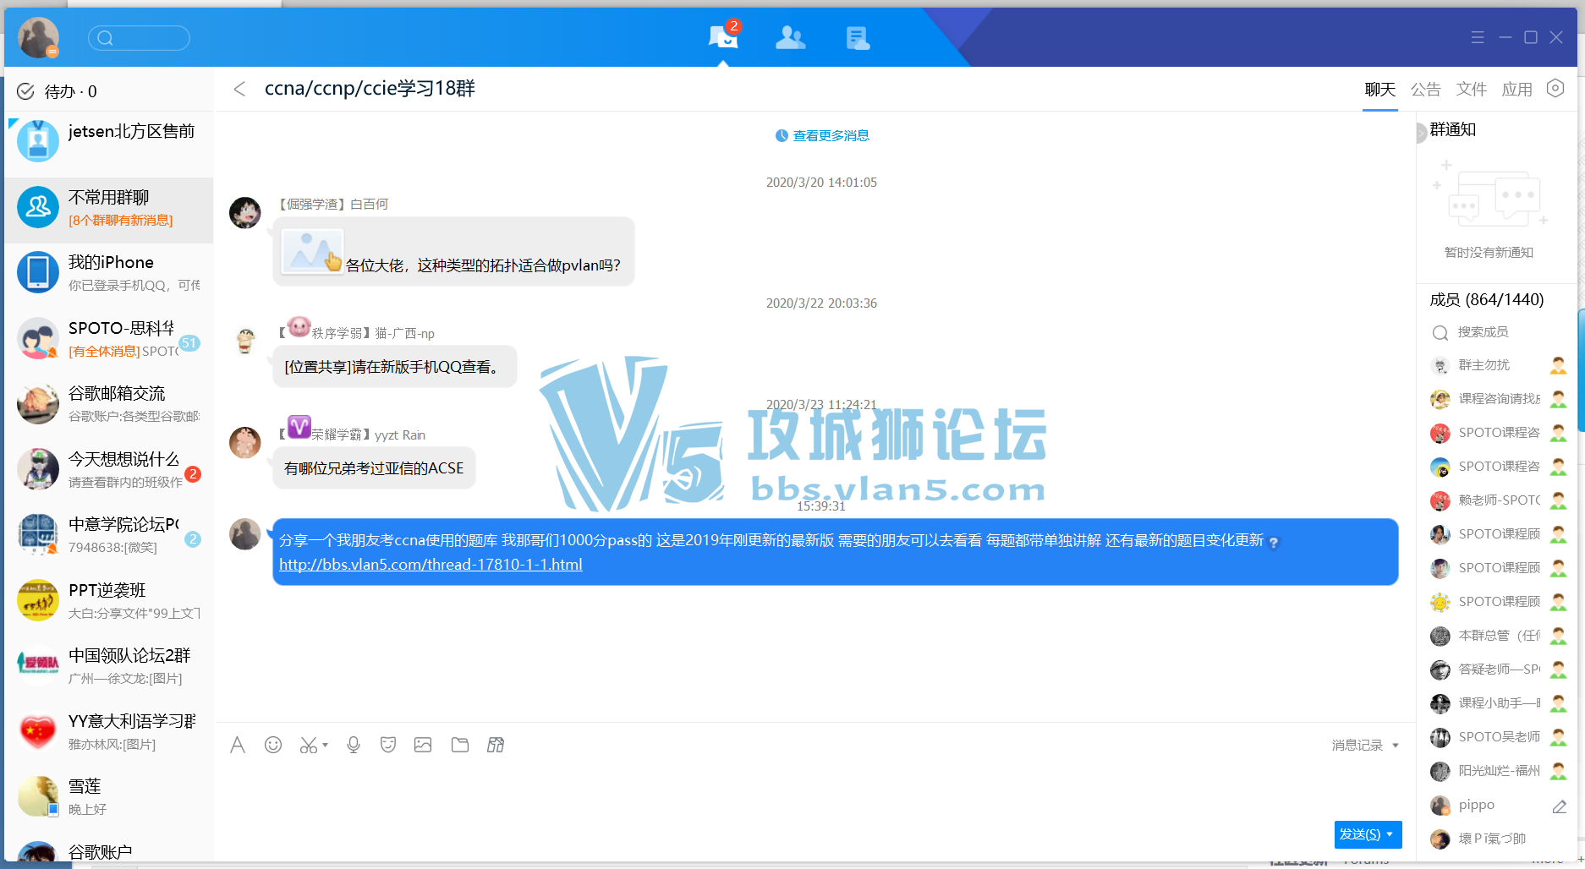Click 查看更多消息 link
Image resolution: width=1585 pixels, height=869 pixels.
tap(831, 135)
